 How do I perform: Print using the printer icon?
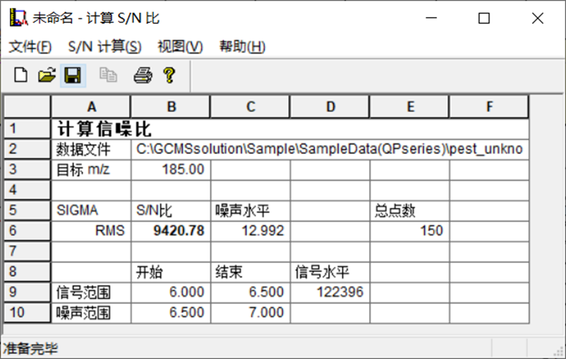143,76
